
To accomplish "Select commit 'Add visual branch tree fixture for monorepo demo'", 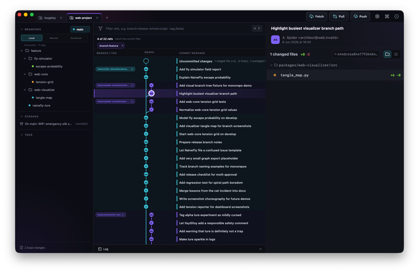I will 180,86.
